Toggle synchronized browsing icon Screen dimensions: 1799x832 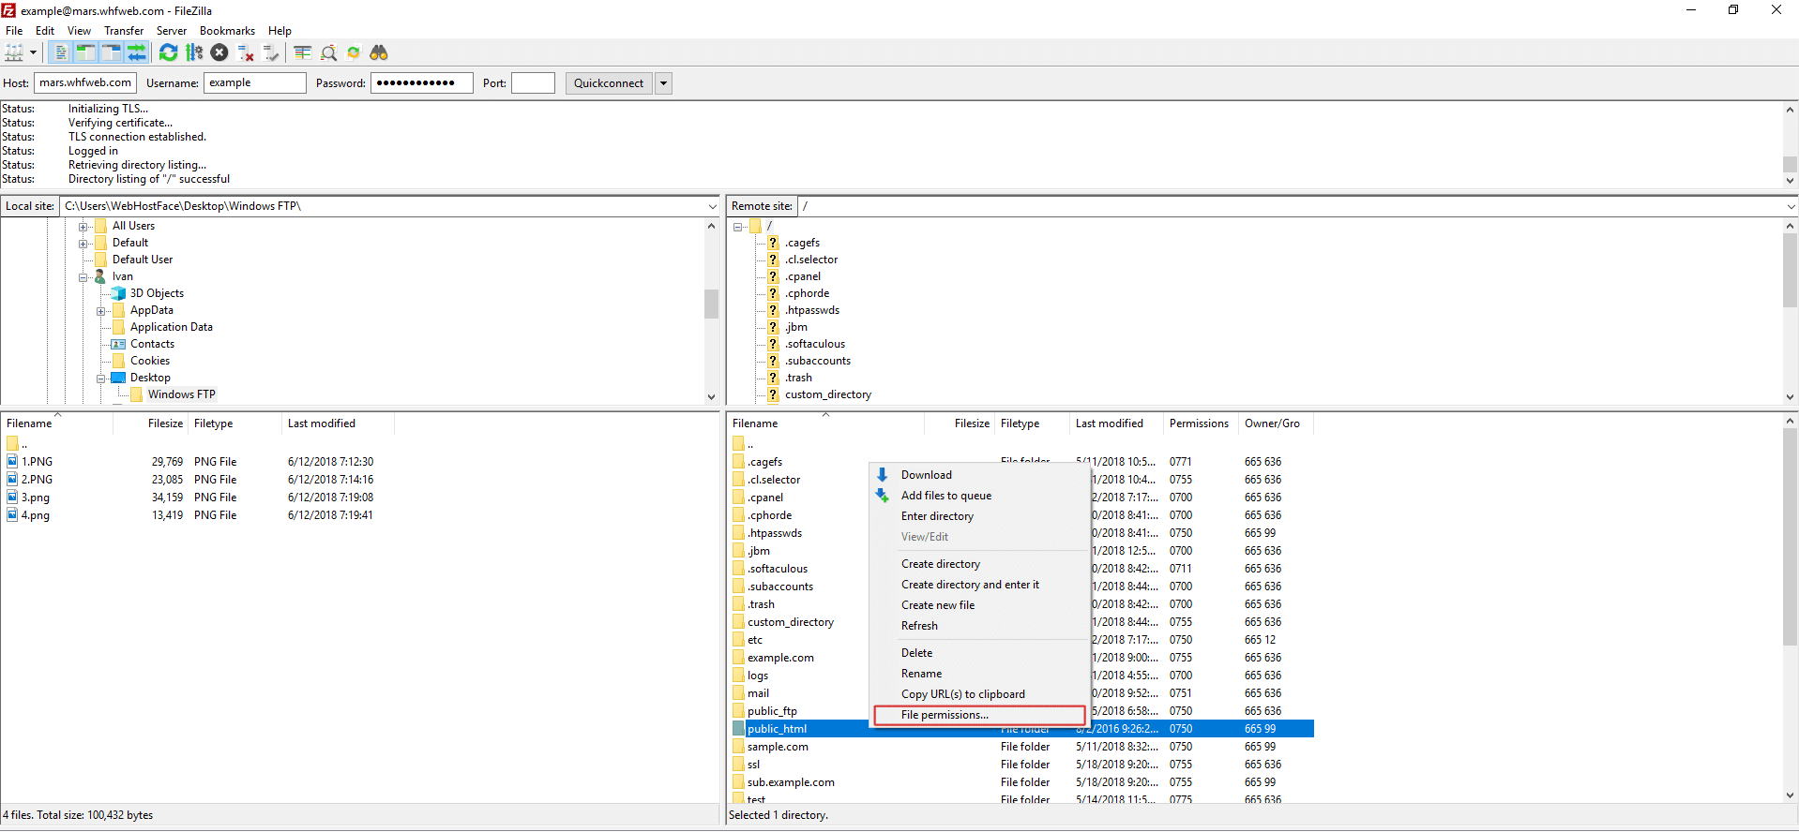354,52
